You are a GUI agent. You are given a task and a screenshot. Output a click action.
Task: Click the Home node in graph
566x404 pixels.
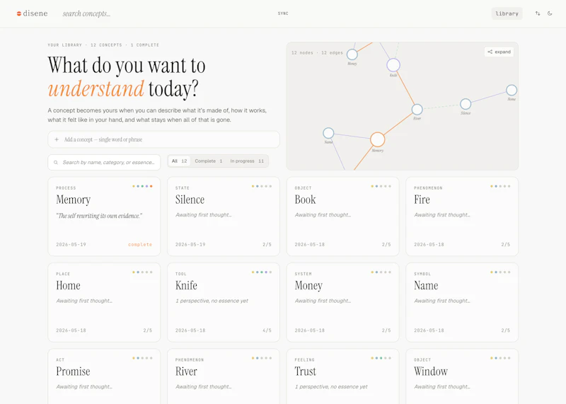pyautogui.click(x=511, y=90)
